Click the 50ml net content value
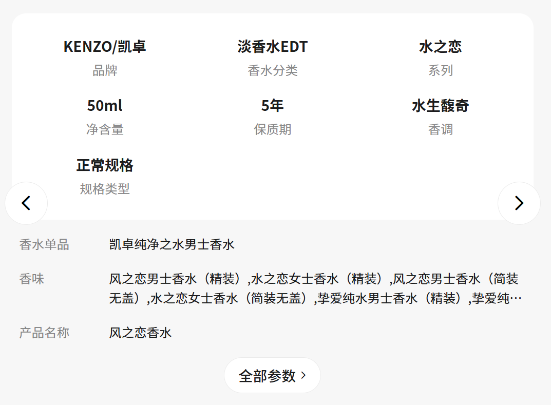The width and height of the screenshot is (551, 405). pyautogui.click(x=105, y=106)
